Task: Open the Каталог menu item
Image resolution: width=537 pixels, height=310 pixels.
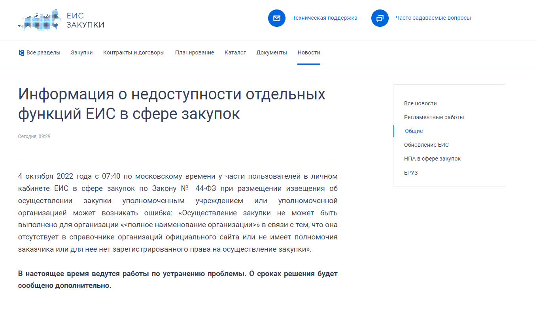Action: coord(235,53)
